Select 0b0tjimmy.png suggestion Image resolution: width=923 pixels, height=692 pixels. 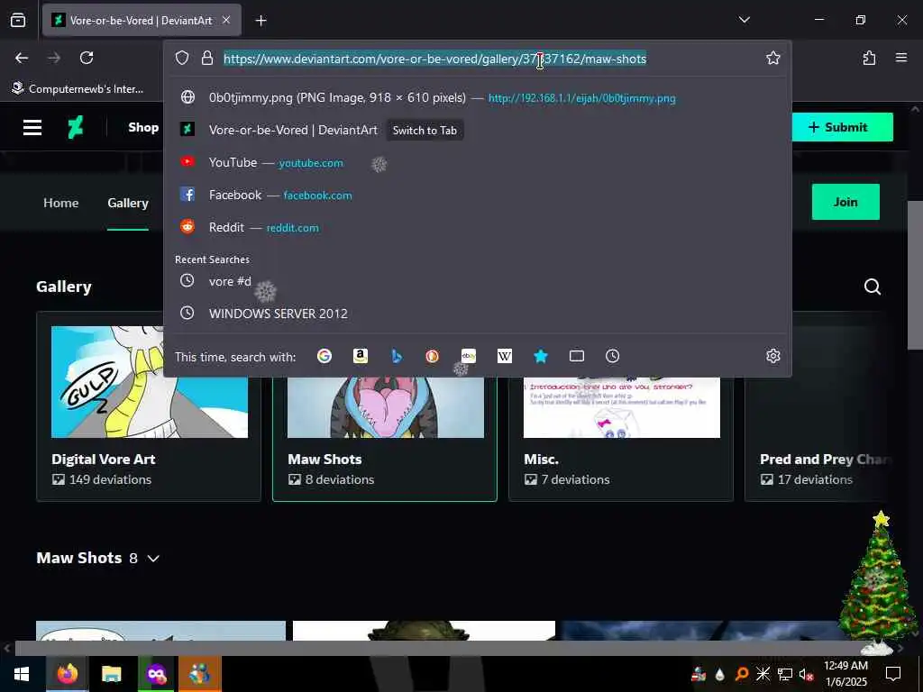(x=477, y=97)
